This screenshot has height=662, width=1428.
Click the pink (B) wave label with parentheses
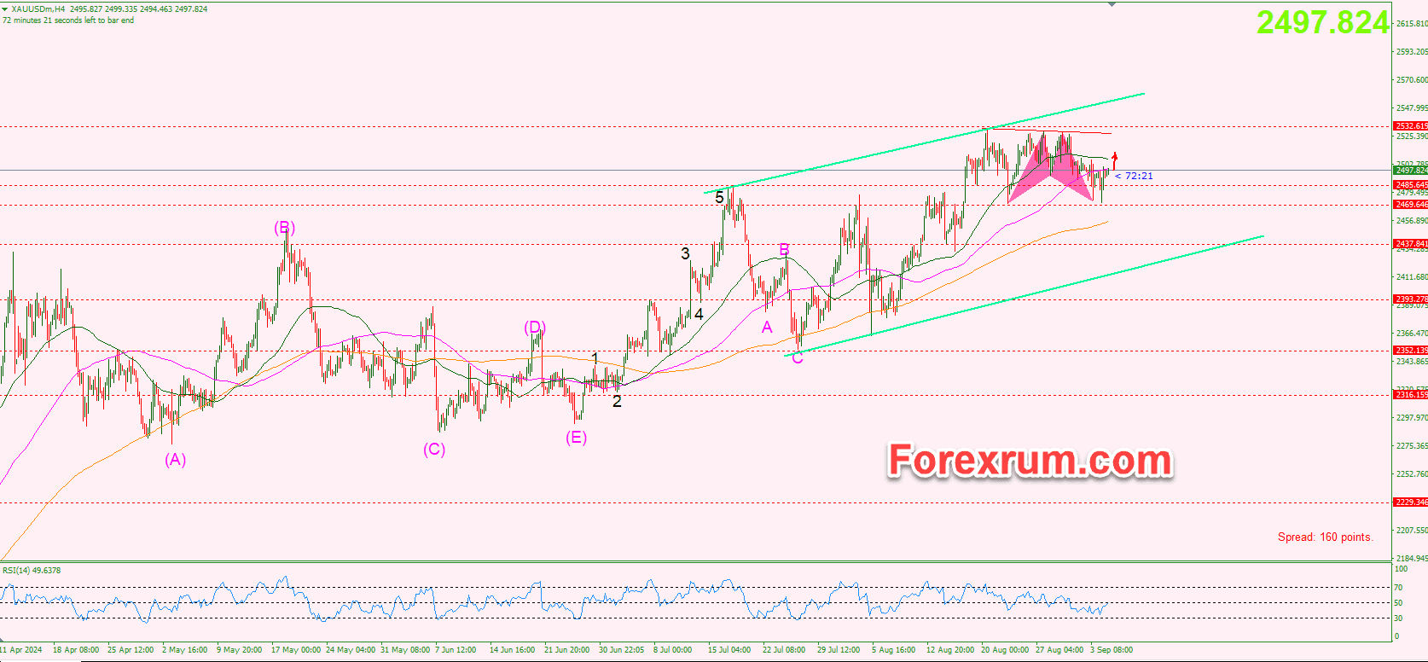coord(284,228)
